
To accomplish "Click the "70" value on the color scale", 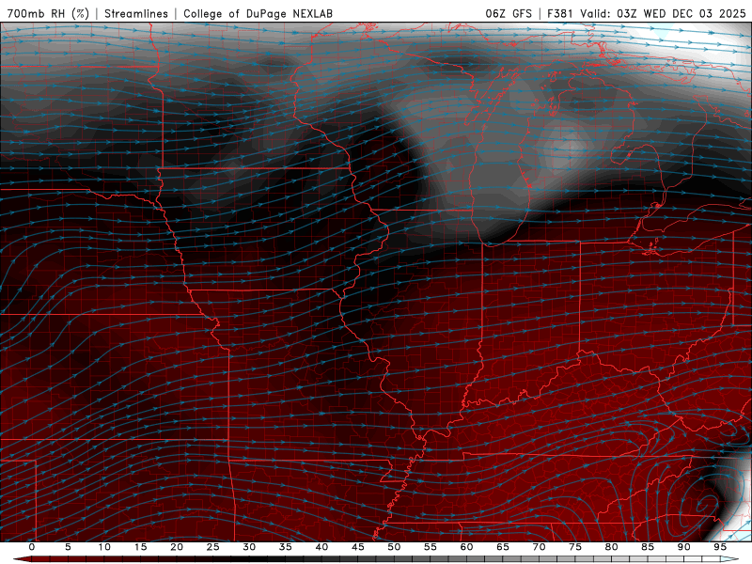I will tap(539, 547).
